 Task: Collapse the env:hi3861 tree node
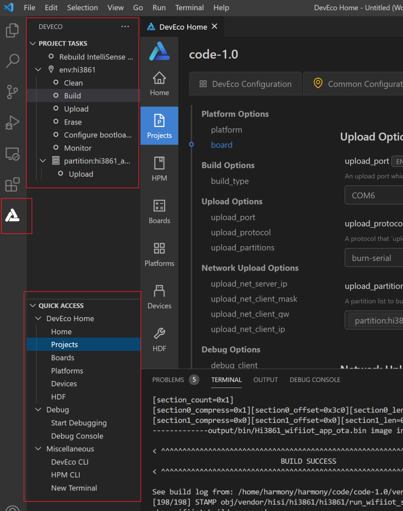point(38,70)
